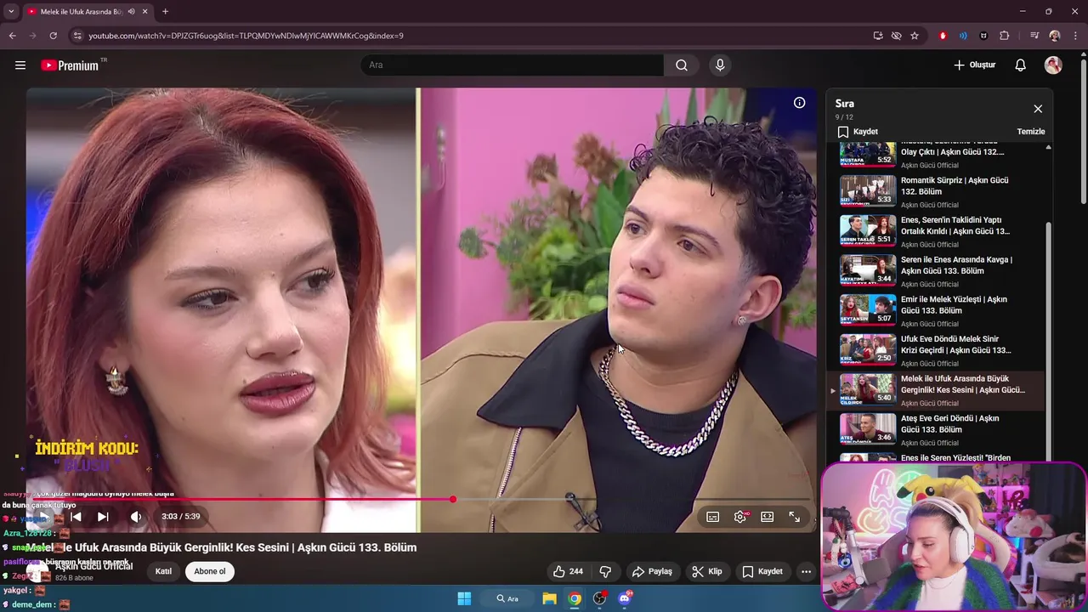Toggle subtitles in the player
This screenshot has width=1088, height=612.
coord(713,517)
